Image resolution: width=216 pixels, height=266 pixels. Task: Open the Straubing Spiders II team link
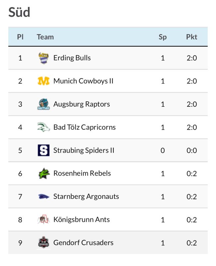coord(84,150)
